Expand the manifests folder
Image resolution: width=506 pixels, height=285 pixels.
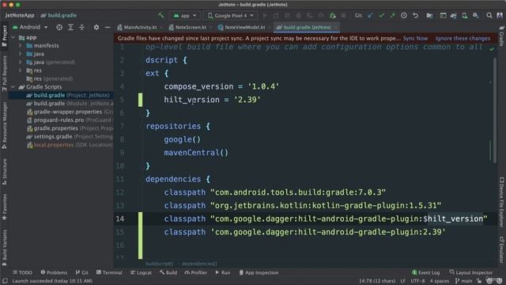[x=21, y=46]
